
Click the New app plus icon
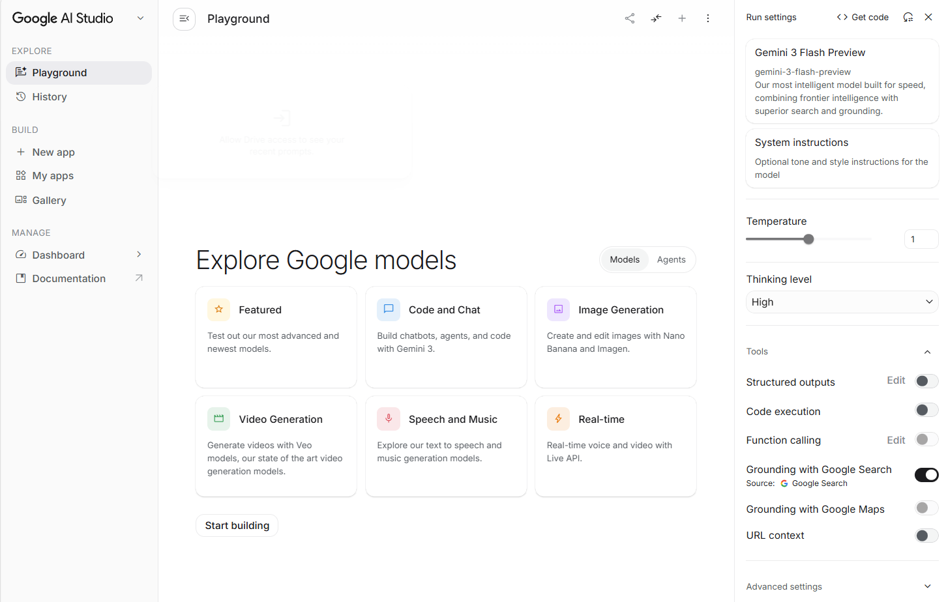[x=21, y=152]
